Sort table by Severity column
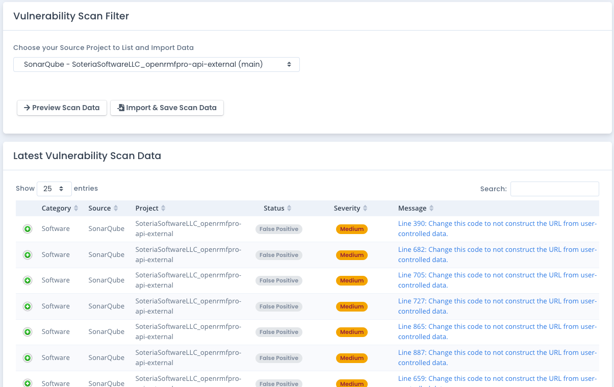The width and height of the screenshot is (614, 387). [x=351, y=208]
